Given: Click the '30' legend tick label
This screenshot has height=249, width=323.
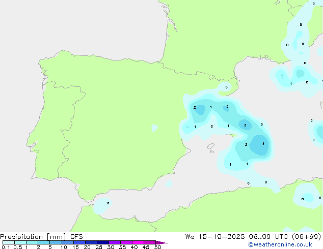Looking at the screenshot, I should [x=111, y=247].
